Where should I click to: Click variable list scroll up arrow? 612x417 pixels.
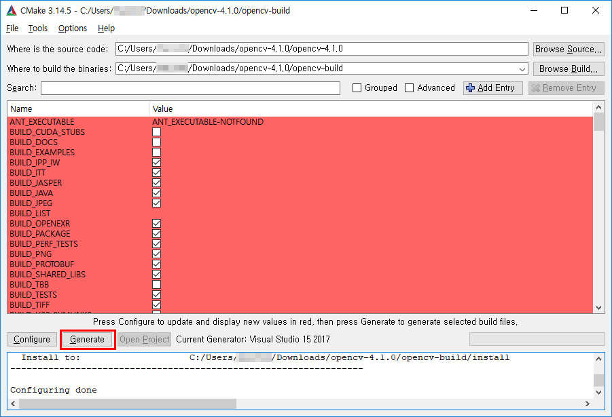tap(598, 107)
